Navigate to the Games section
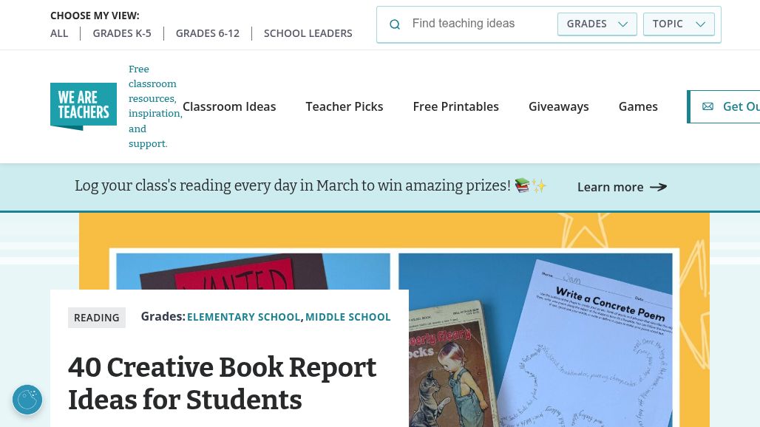The image size is (760, 427). tap(638, 106)
